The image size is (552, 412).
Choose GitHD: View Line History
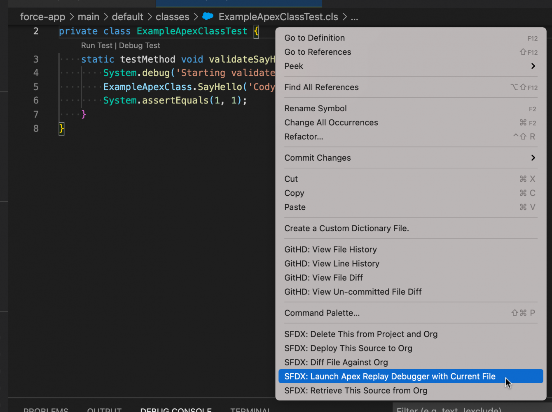(x=411, y=263)
